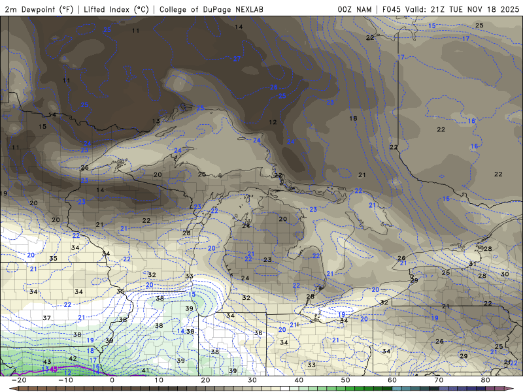
Task: Click the "2m Dewpoint (°F)" title text
Action: 39,9
